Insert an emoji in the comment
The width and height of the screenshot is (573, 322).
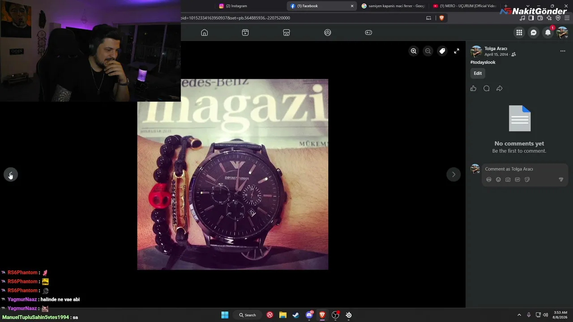(498, 180)
